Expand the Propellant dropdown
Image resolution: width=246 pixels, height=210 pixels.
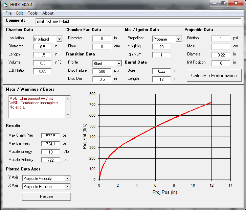coord(178,39)
